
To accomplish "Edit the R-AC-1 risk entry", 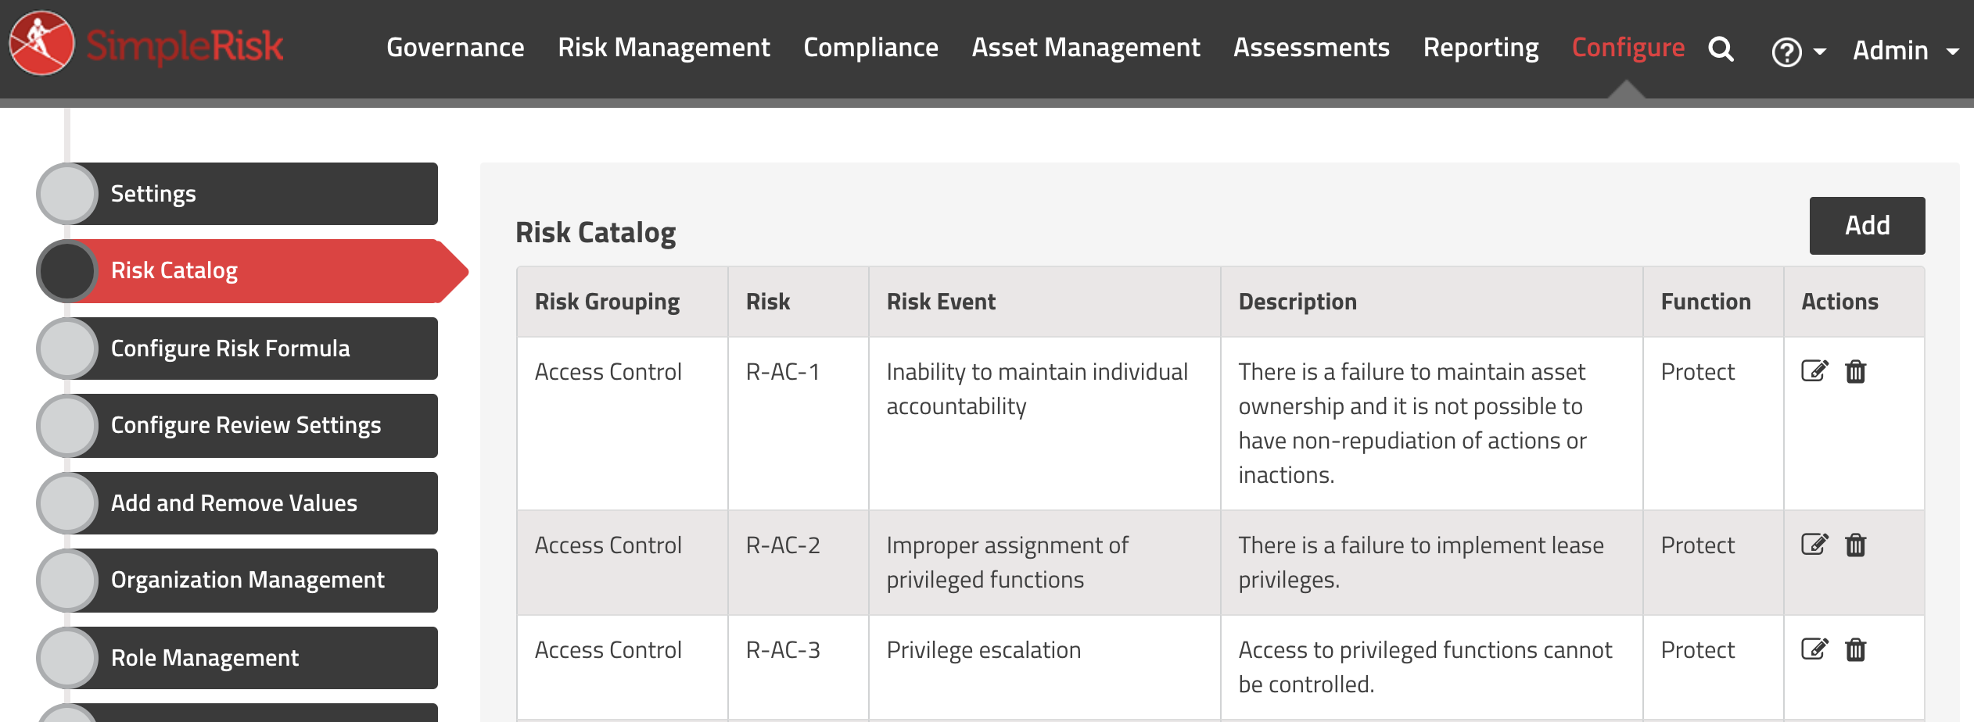I will (1814, 371).
